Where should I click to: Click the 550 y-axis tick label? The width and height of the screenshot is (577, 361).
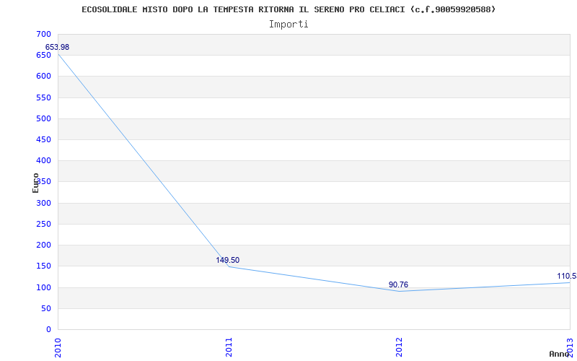[x=43, y=97]
